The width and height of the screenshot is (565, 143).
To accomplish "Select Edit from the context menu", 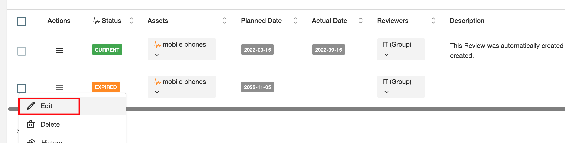I will click(47, 106).
